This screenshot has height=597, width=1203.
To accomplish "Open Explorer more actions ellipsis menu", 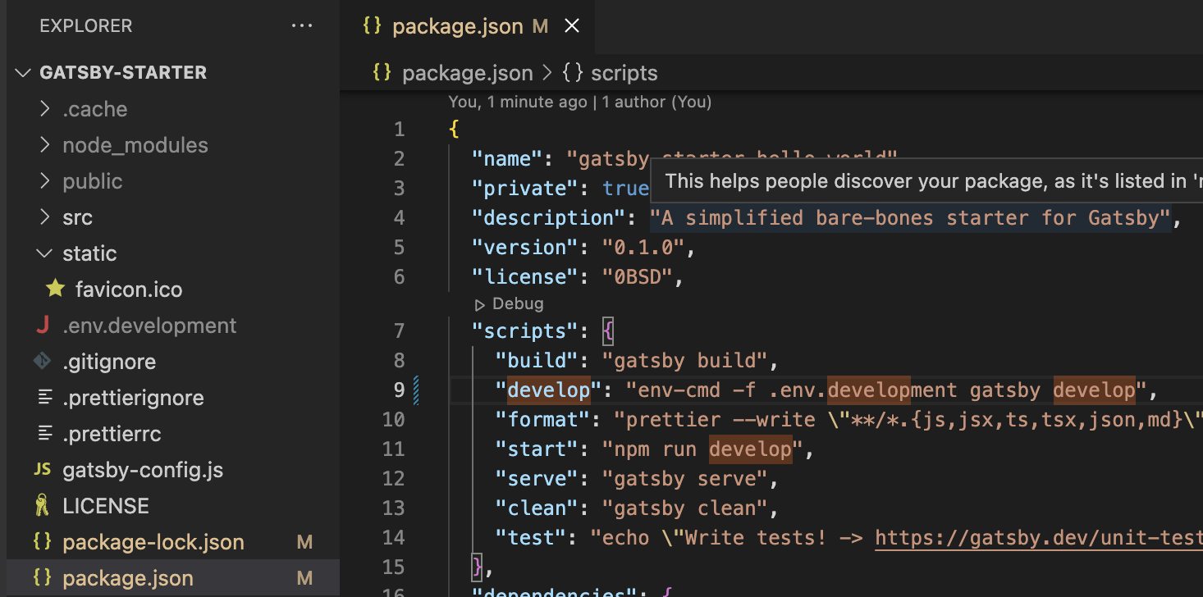I will click(x=302, y=26).
